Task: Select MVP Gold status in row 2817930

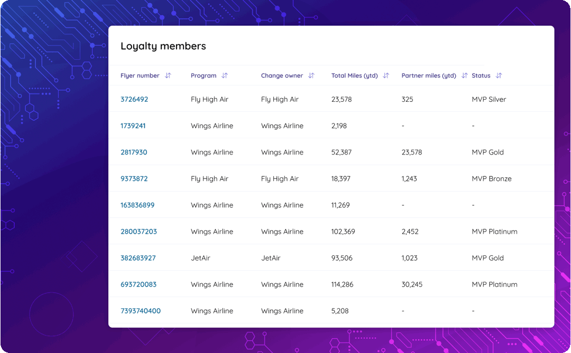Action: pos(488,152)
